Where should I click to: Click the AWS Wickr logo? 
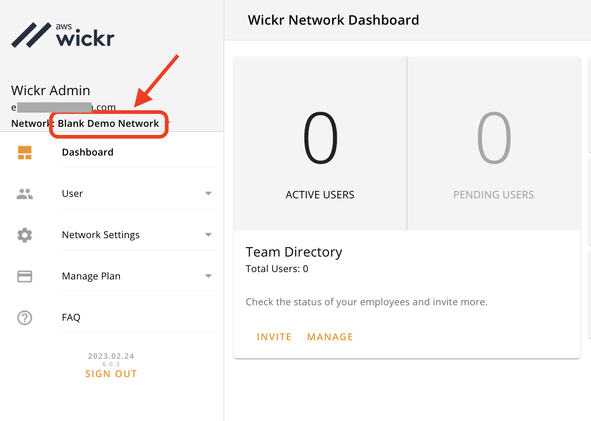coord(63,35)
